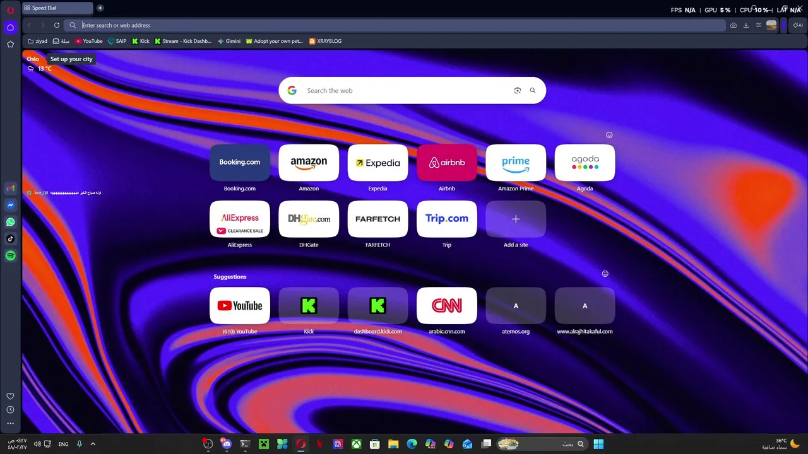Open the Booking.com speed dial tile
Viewport: 808px width, 454px height.
[240, 163]
